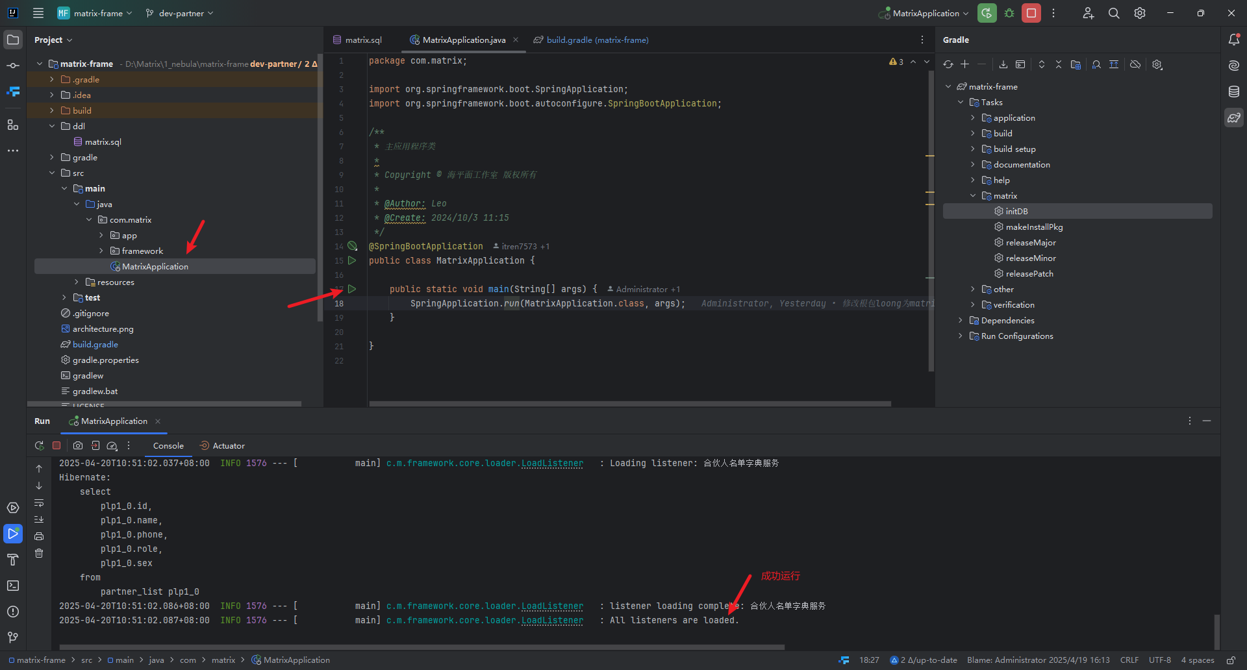The width and height of the screenshot is (1247, 670).
Task: Toggle Gradle offline mode
Action: (x=1135, y=64)
